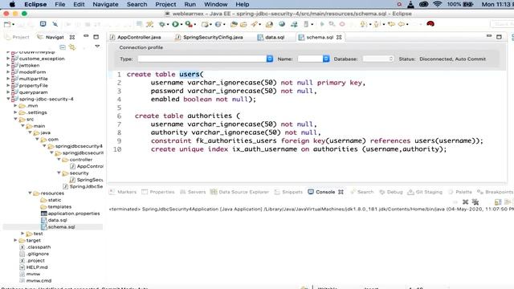Viewport: 514px width, 289px height.
Task: Click the Remove Launch console icon
Action: [x=465, y=201]
